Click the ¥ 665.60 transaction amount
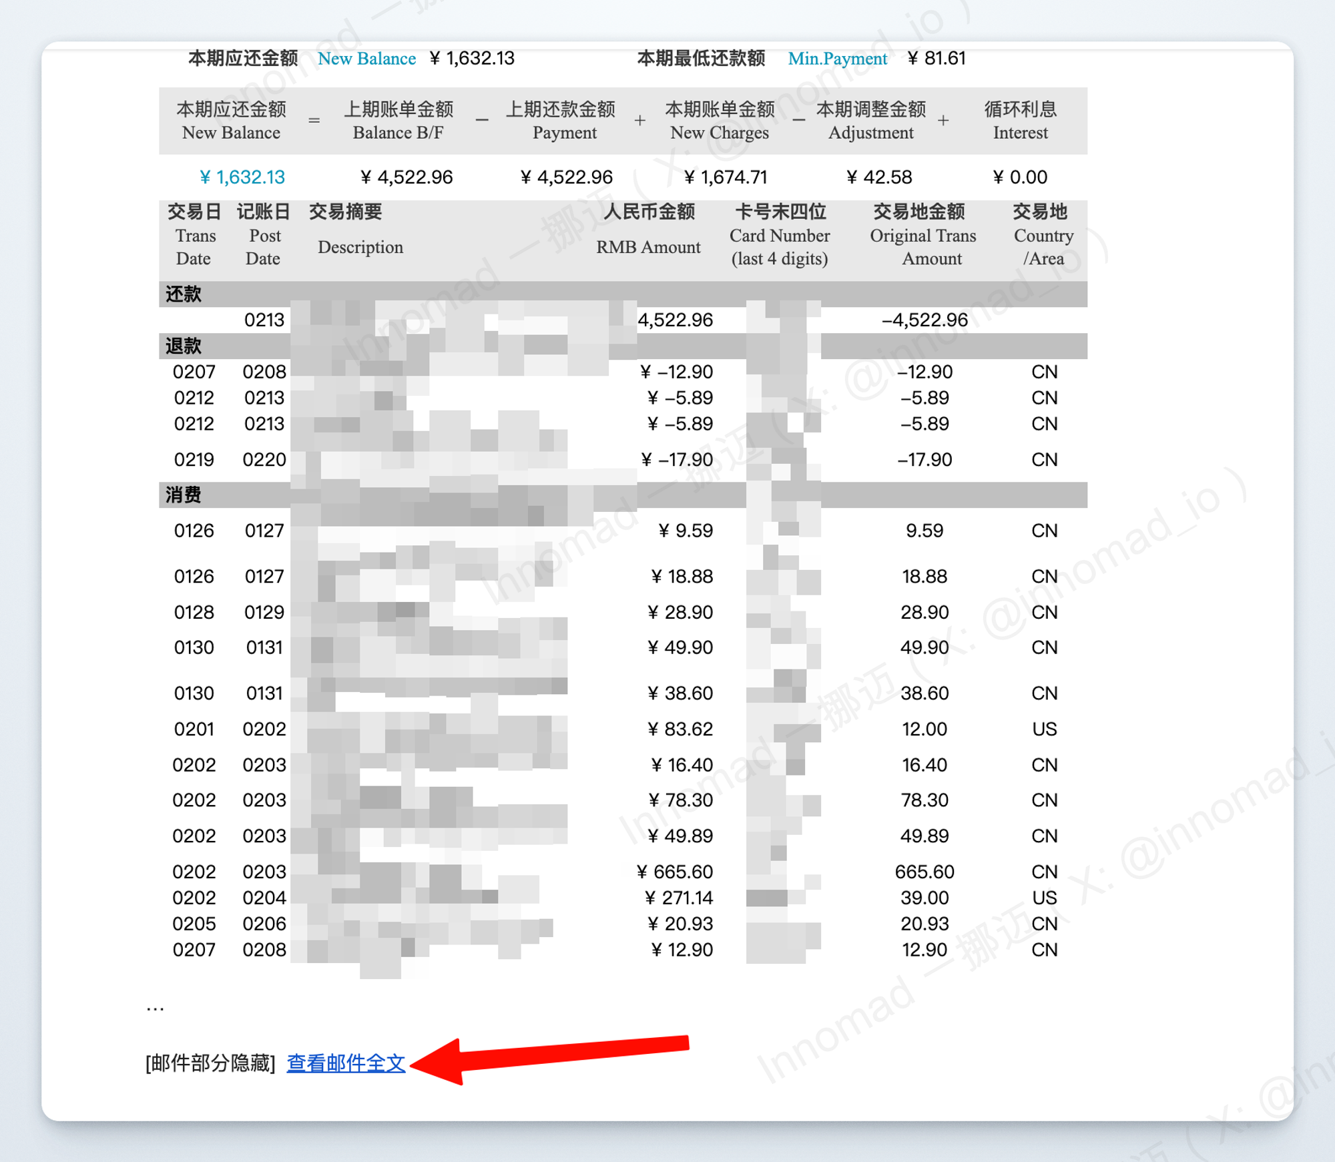 [x=675, y=872]
